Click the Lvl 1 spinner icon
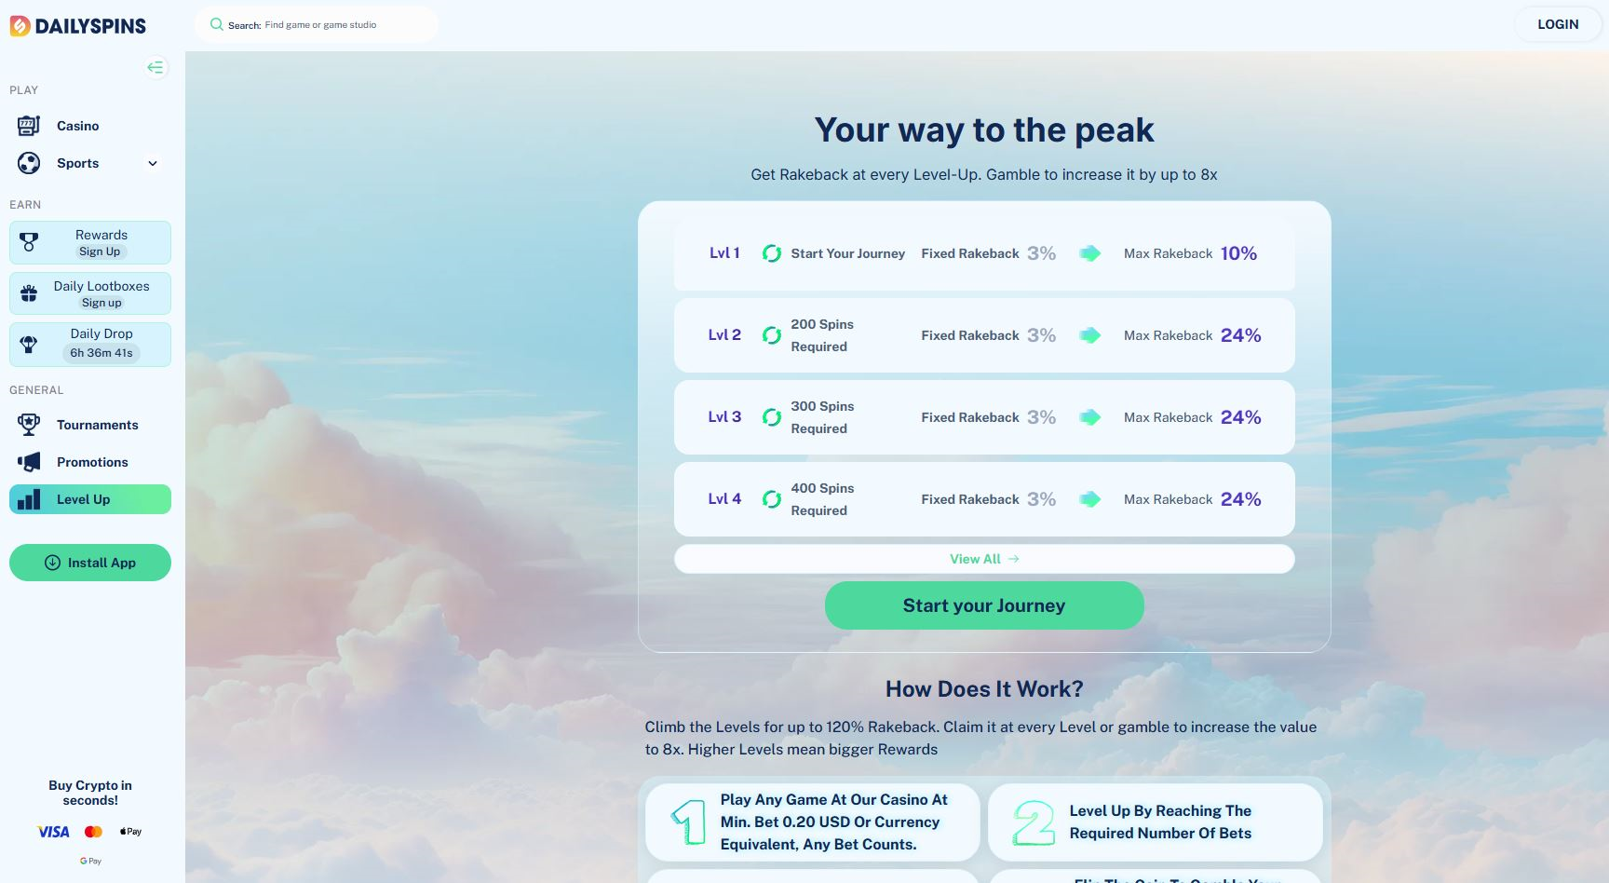 tap(771, 253)
